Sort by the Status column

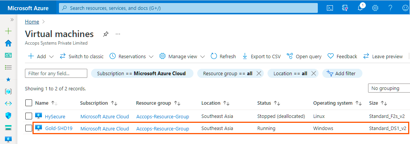(269, 103)
